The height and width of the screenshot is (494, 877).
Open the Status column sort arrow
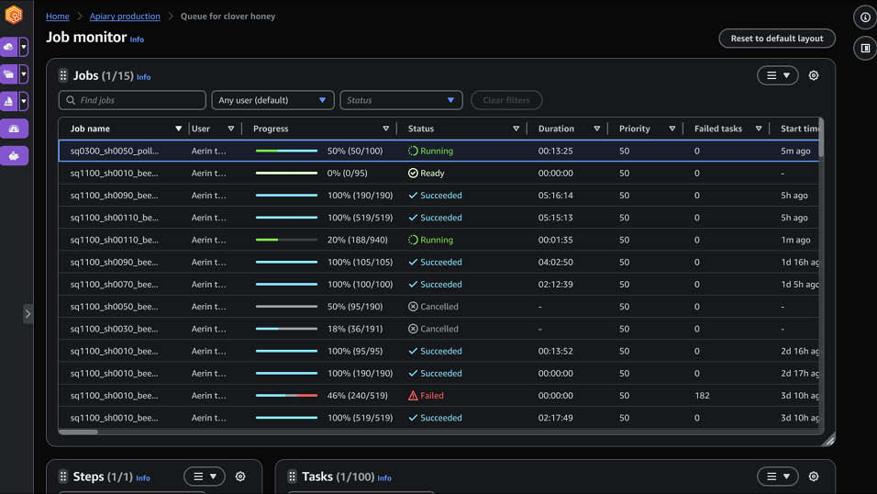516,129
